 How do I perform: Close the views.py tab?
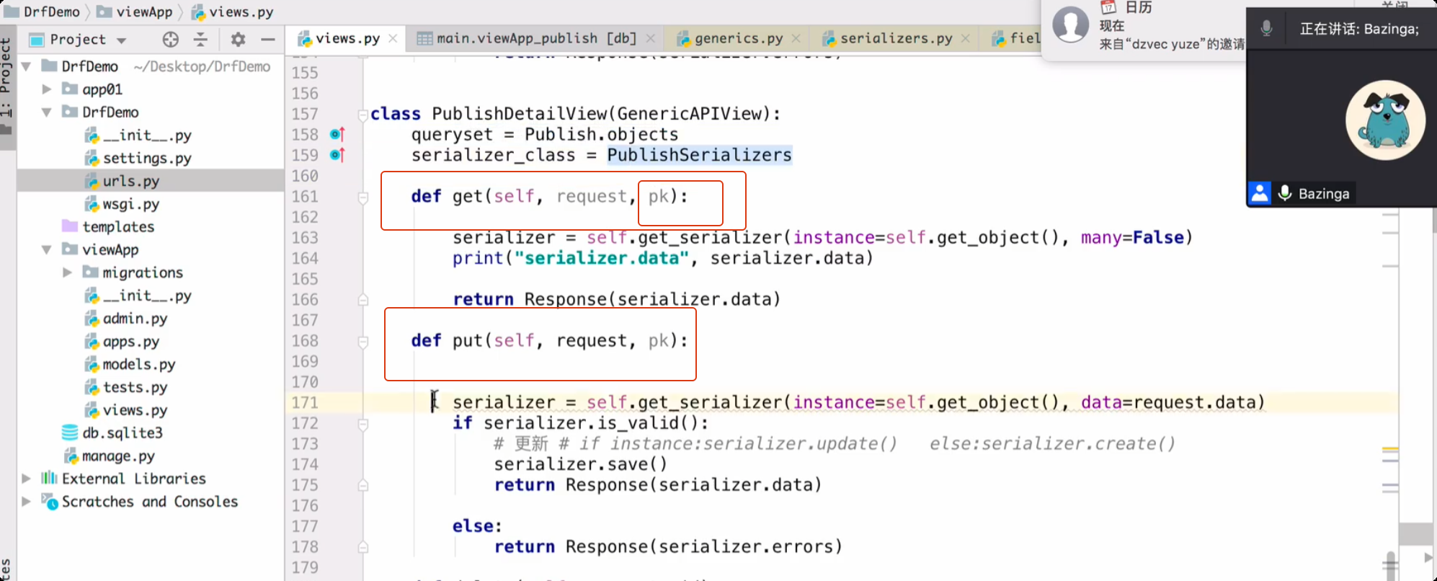coord(393,39)
